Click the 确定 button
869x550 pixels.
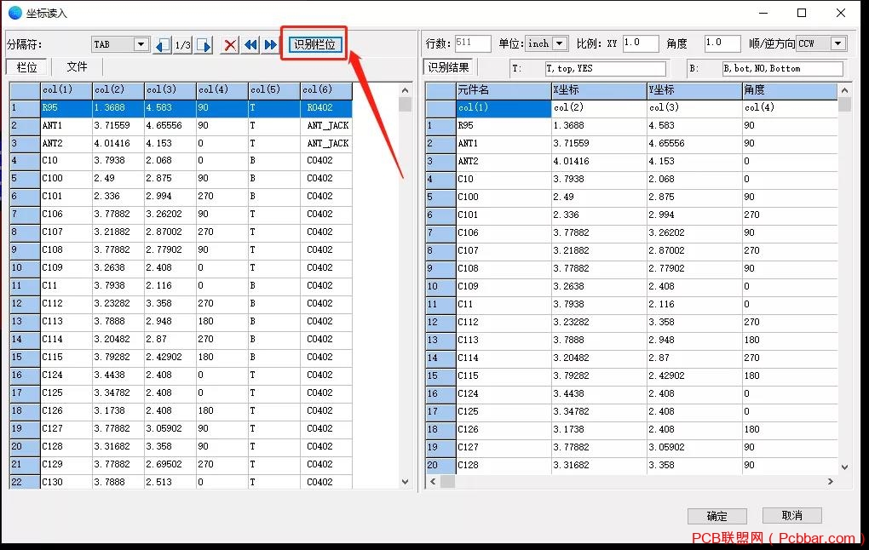(716, 516)
